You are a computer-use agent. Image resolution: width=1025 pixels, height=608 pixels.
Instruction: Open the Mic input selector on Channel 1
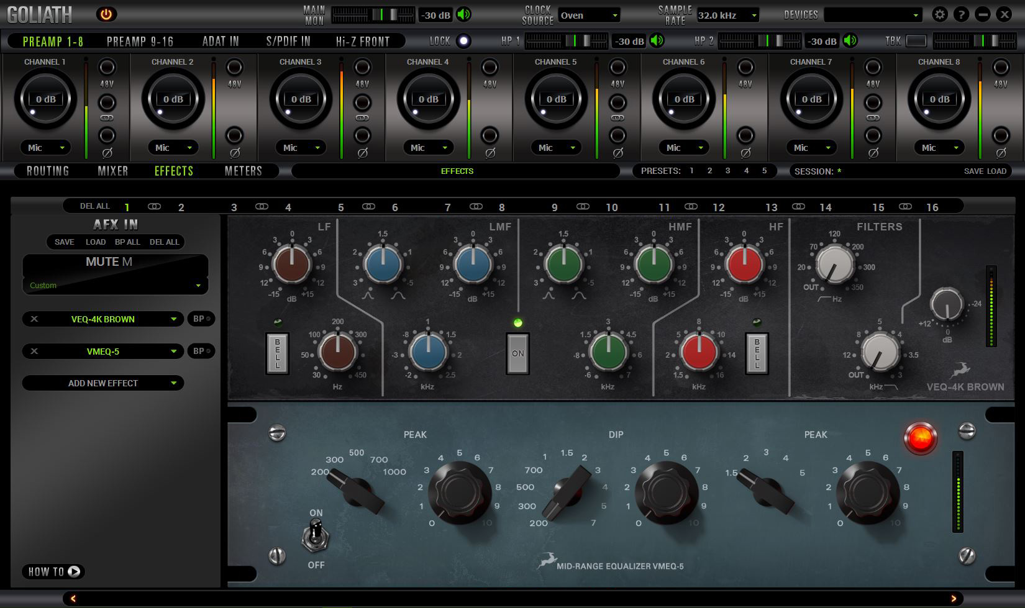point(44,147)
